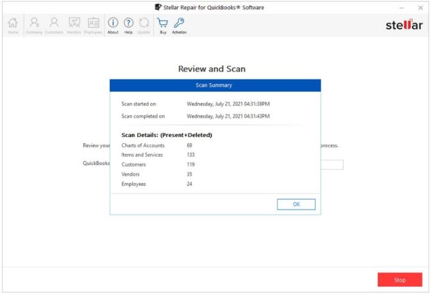Confirm scan summary with OK button
Viewport: 432px width, 295px height.
click(x=296, y=204)
